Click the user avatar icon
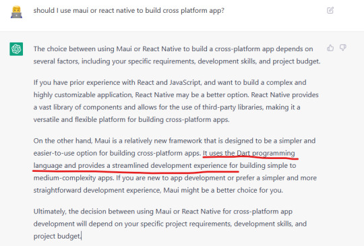364x246 pixels. 16,12
